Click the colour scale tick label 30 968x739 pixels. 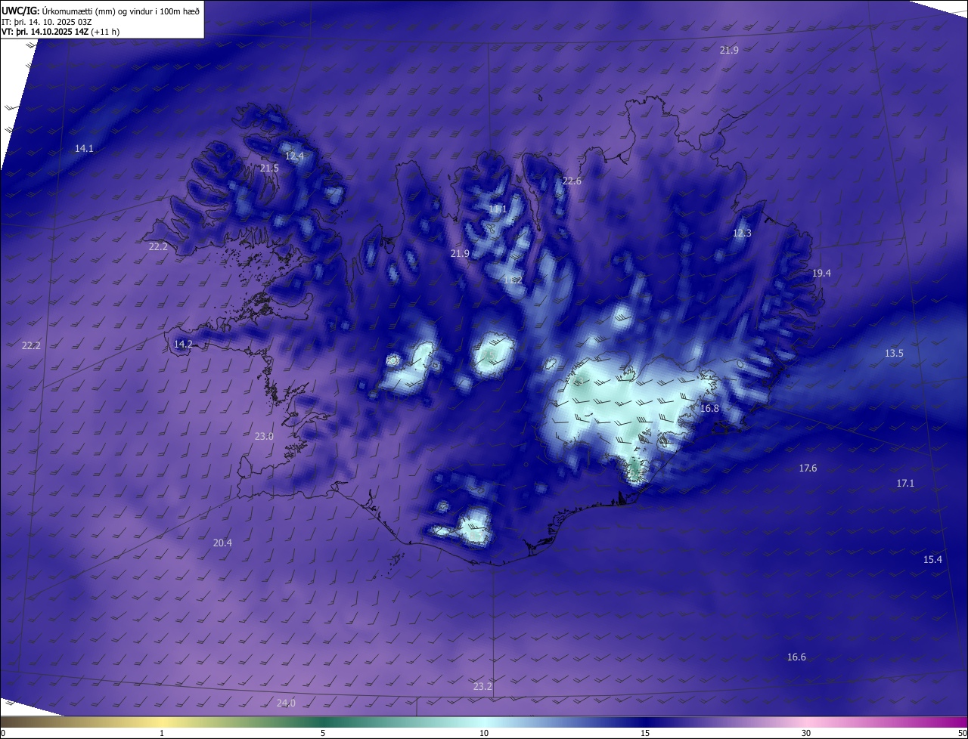806,733
